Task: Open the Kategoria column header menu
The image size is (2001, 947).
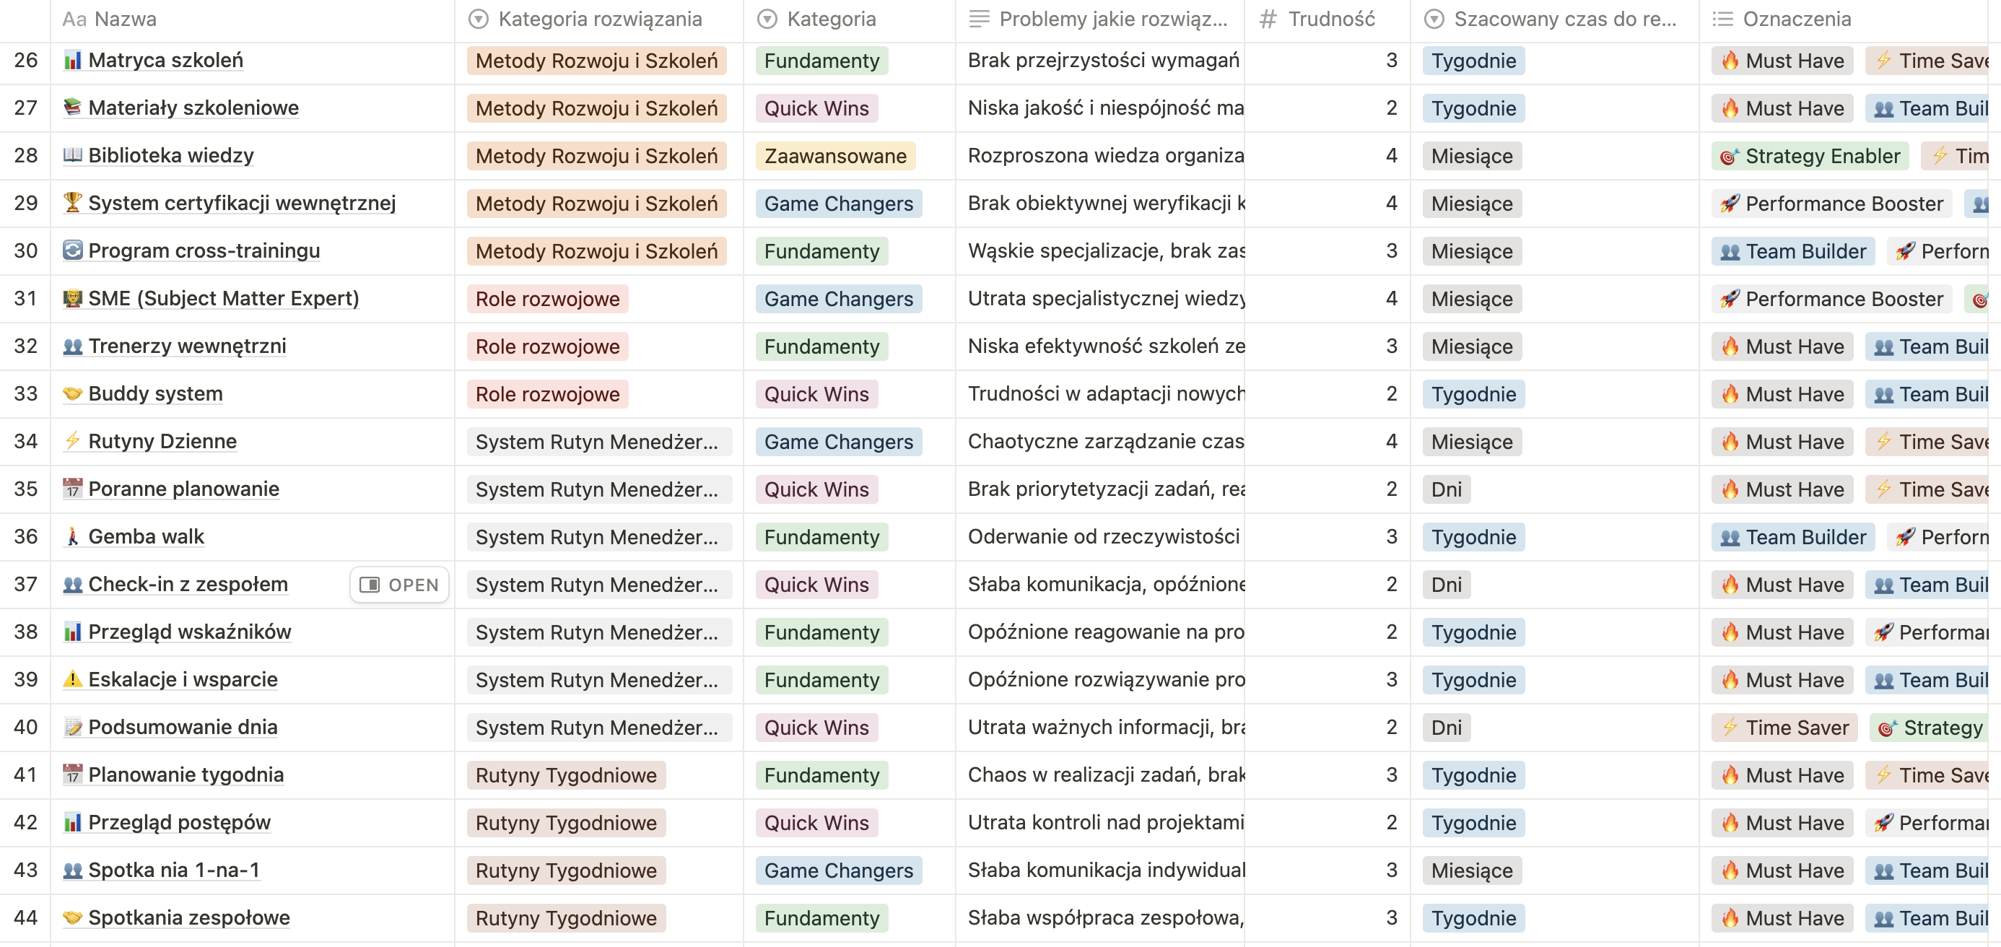Action: pyautogui.click(x=830, y=19)
